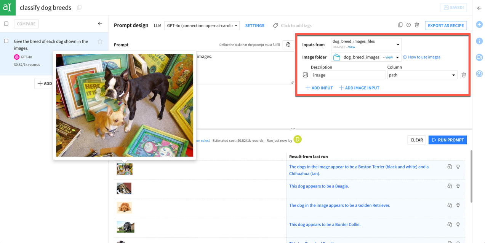The width and height of the screenshot is (485, 243).
Task: Click 'Click to add tags' field
Action: 296,25
